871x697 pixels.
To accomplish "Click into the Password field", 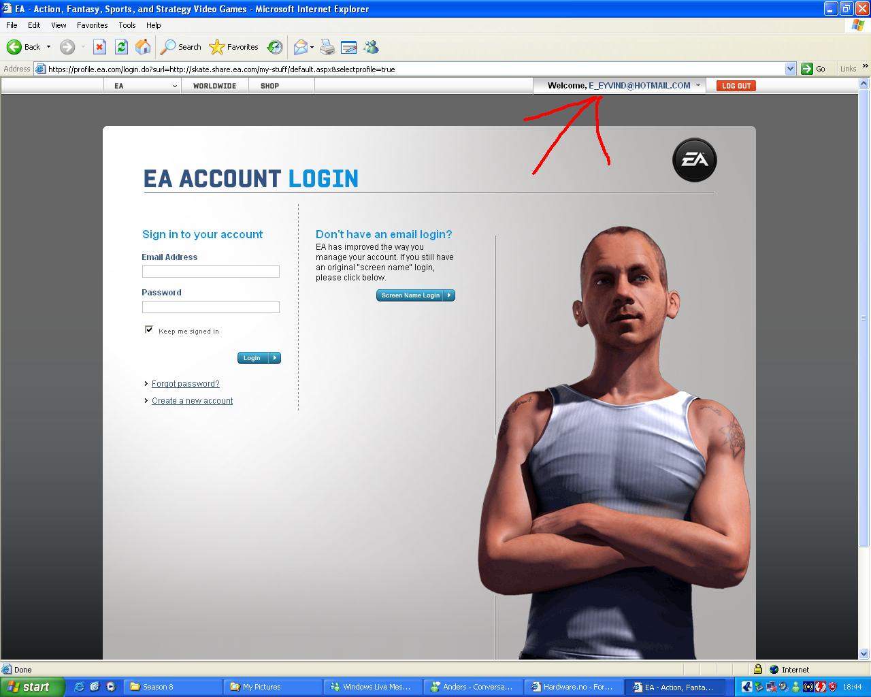I will (211, 307).
